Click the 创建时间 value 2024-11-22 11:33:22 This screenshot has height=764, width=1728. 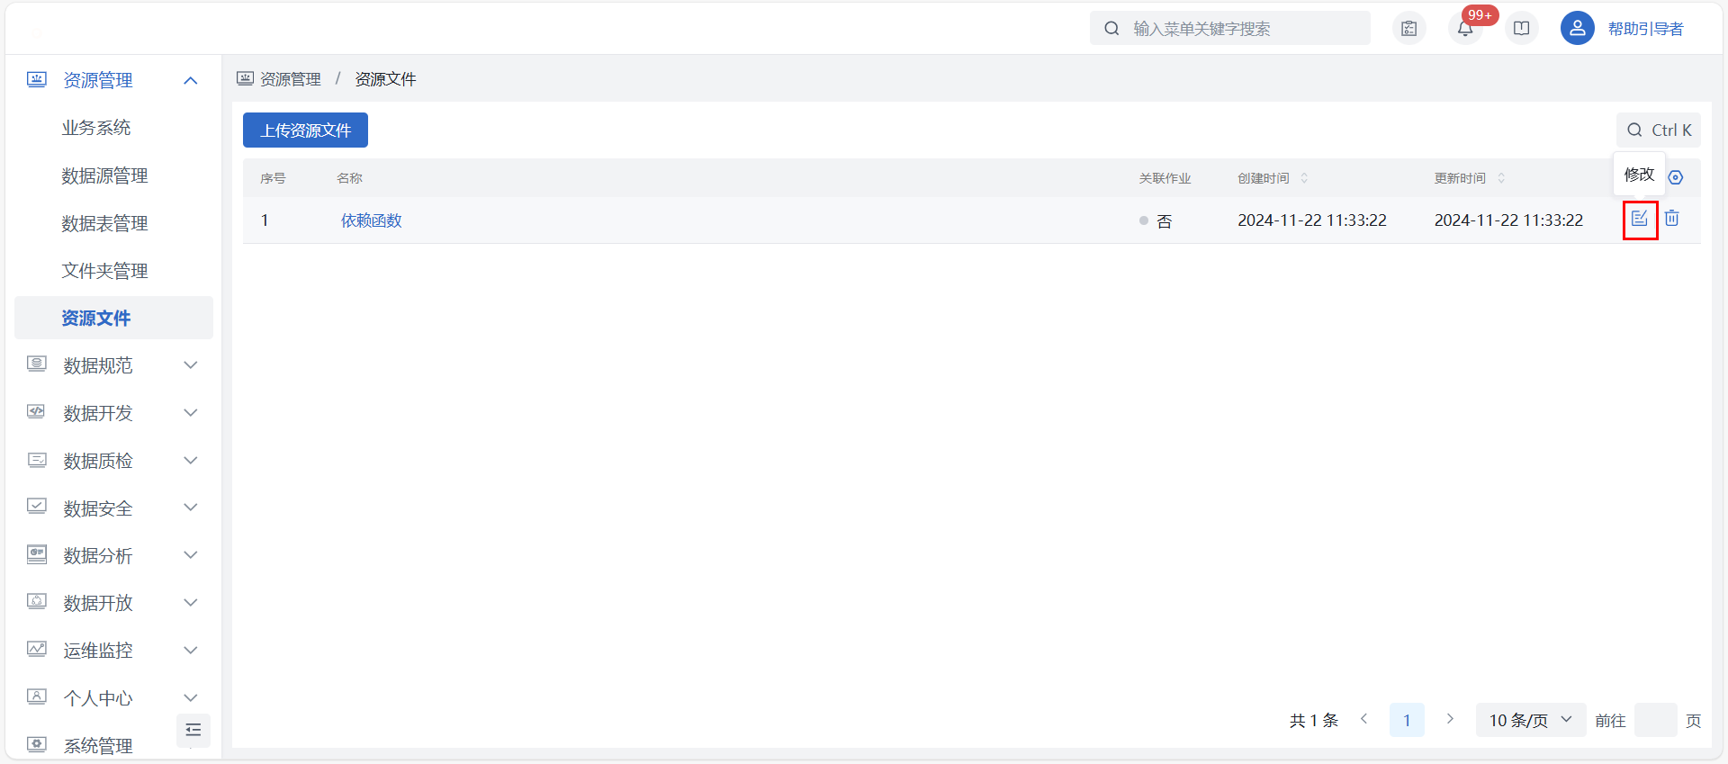1311,220
